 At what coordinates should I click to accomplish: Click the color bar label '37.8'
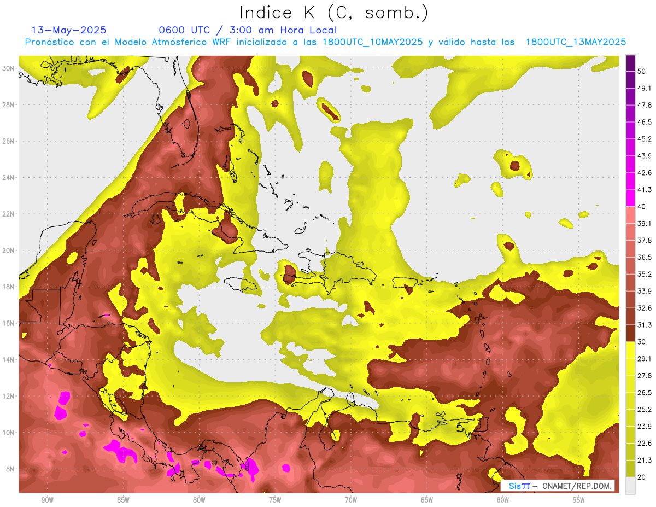[645, 240]
